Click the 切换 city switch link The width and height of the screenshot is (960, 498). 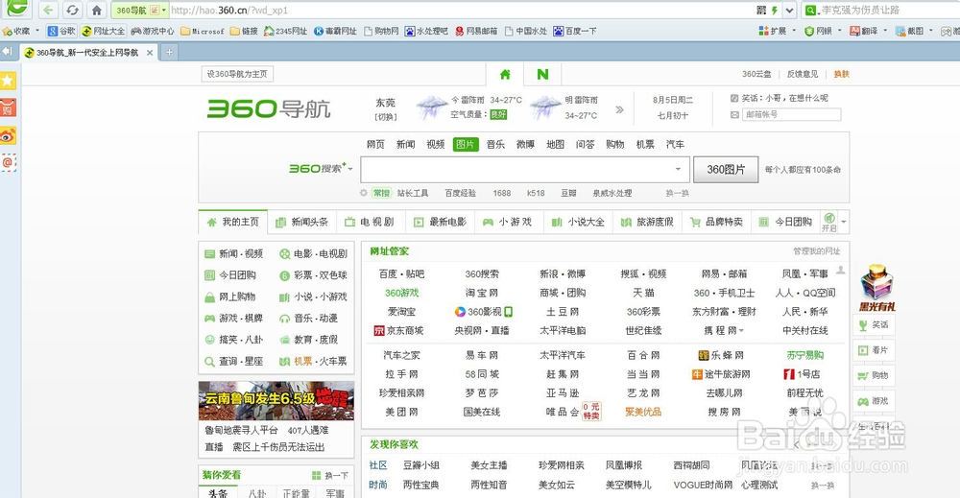386,116
